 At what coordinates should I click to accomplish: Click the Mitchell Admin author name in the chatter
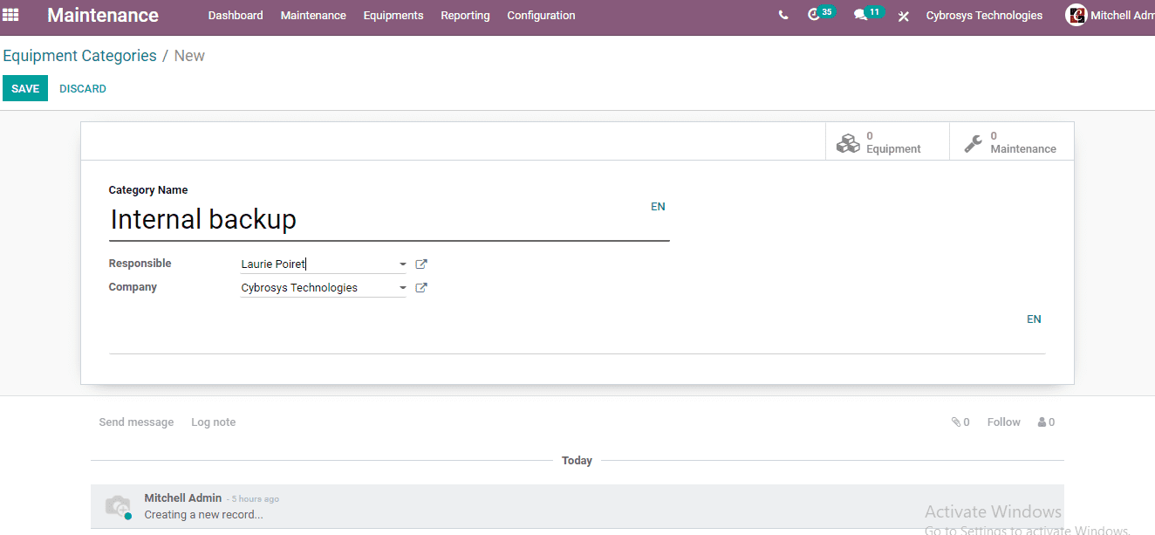click(183, 497)
